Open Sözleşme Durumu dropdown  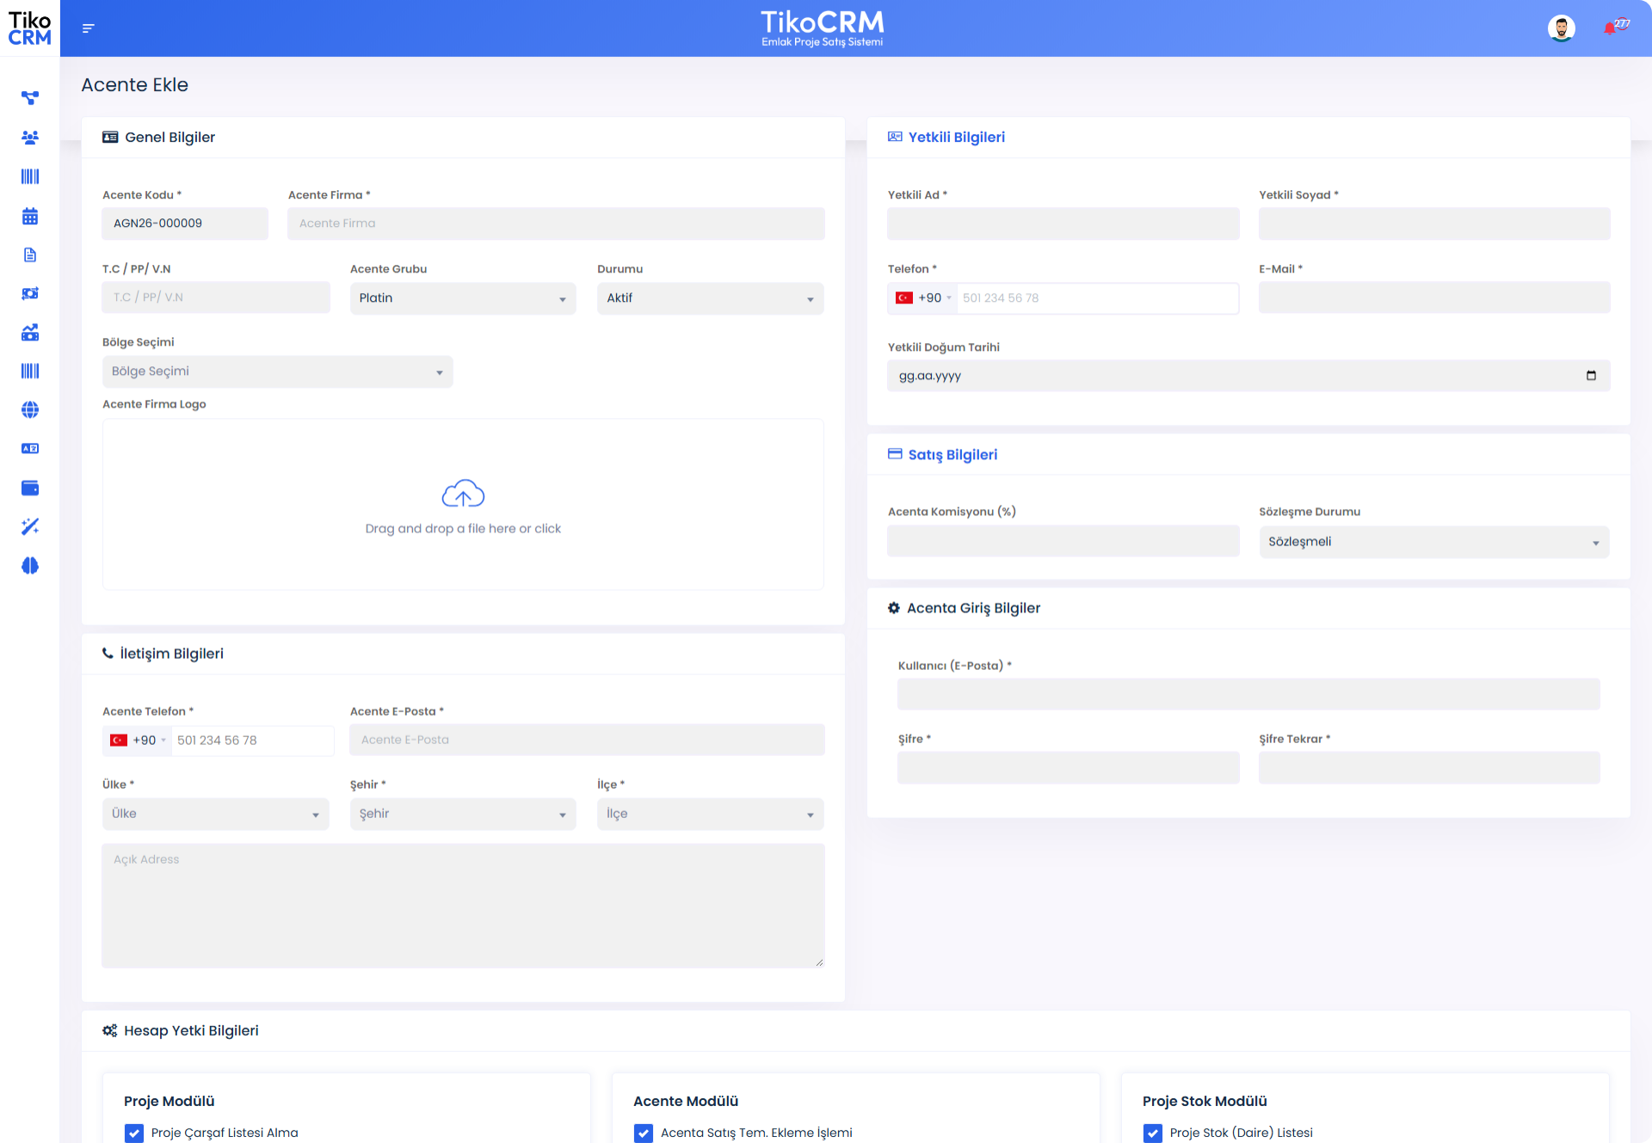pos(1433,542)
